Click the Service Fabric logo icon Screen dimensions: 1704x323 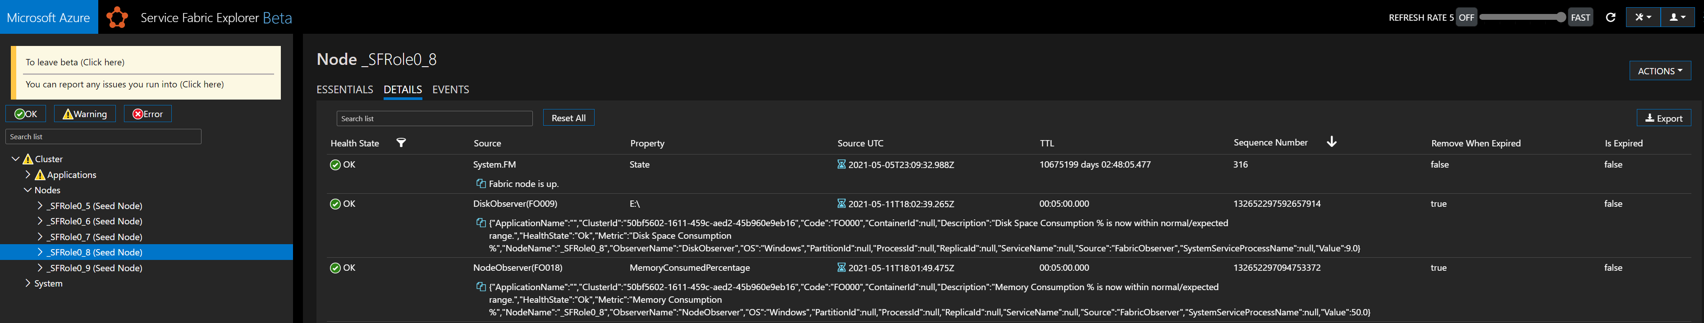117,17
